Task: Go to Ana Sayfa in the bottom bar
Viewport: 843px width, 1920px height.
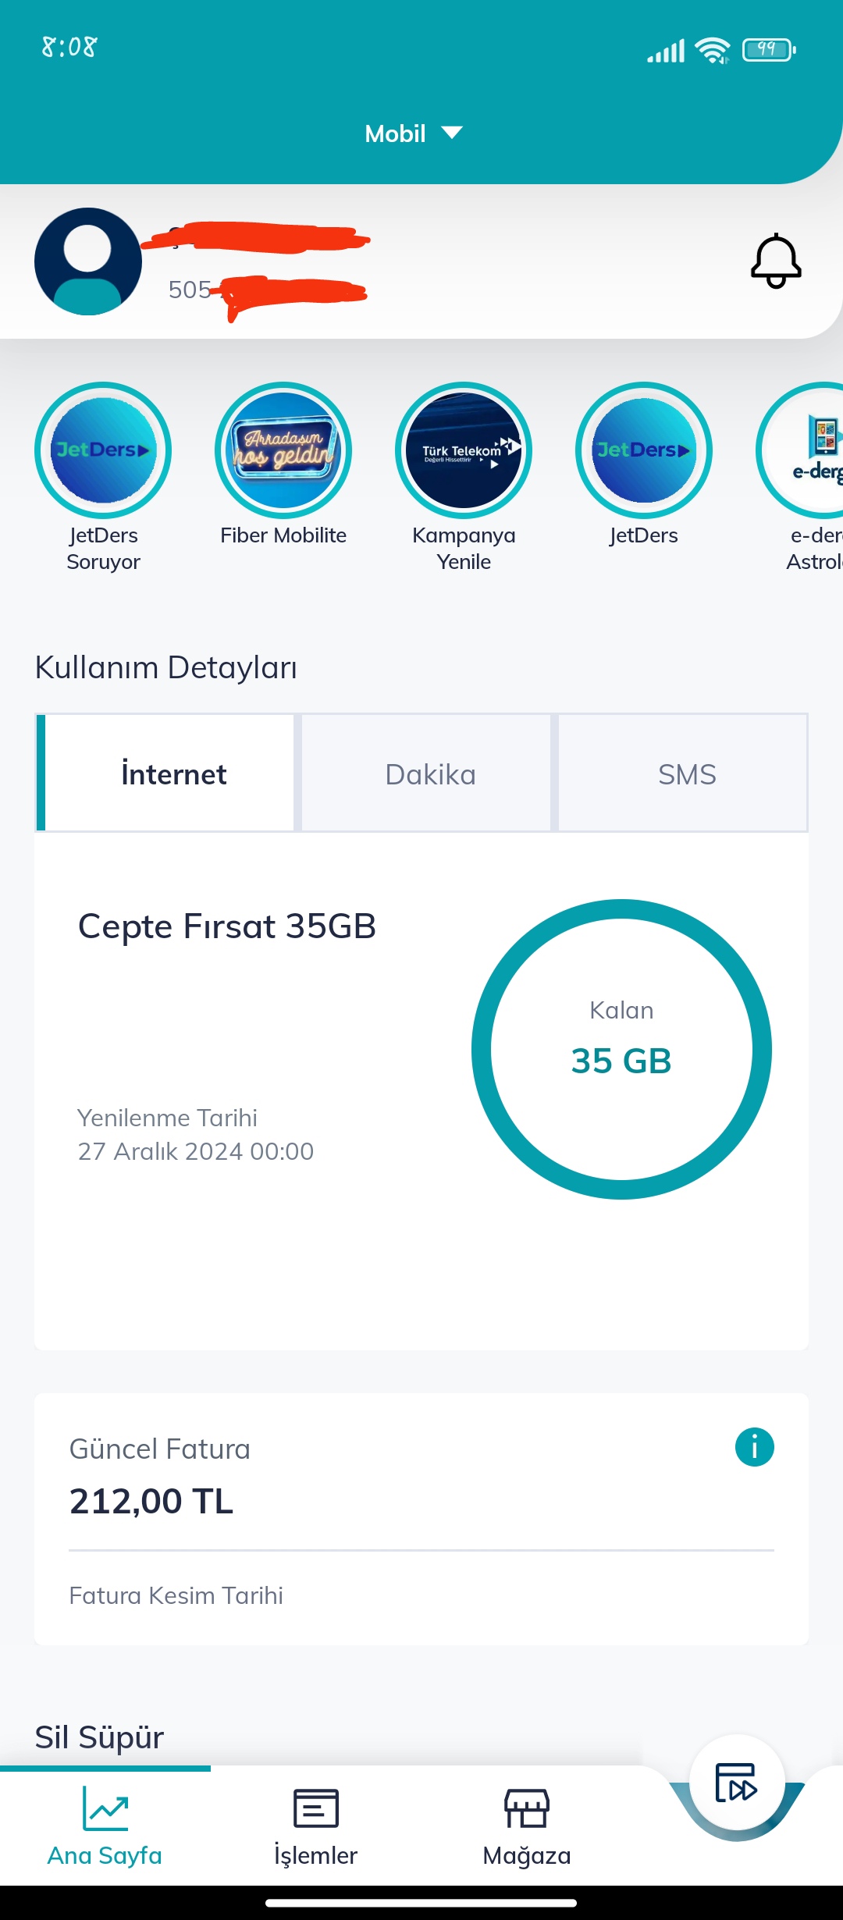Action: (105, 1826)
